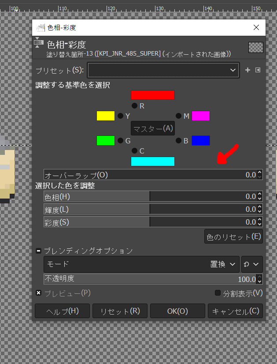Click the hue-saturation tool icon in header
This screenshot has height=364, width=277.
(x=38, y=42)
